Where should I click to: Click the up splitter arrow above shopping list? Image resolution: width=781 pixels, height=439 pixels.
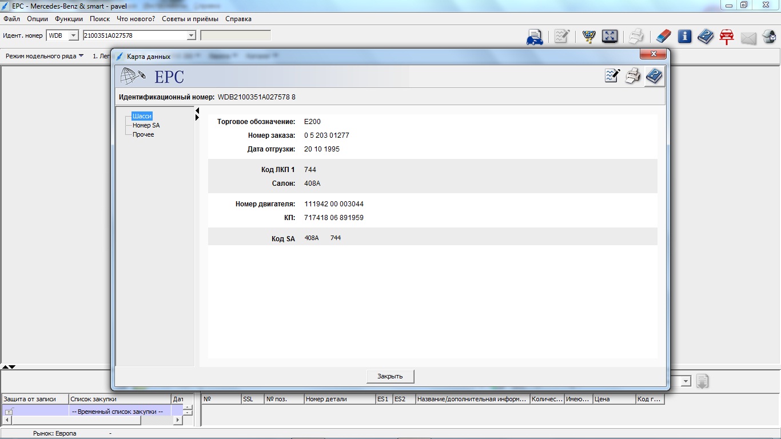point(5,366)
